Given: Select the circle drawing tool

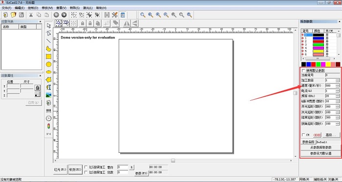Looking at the screenshot, I should tap(48, 64).
